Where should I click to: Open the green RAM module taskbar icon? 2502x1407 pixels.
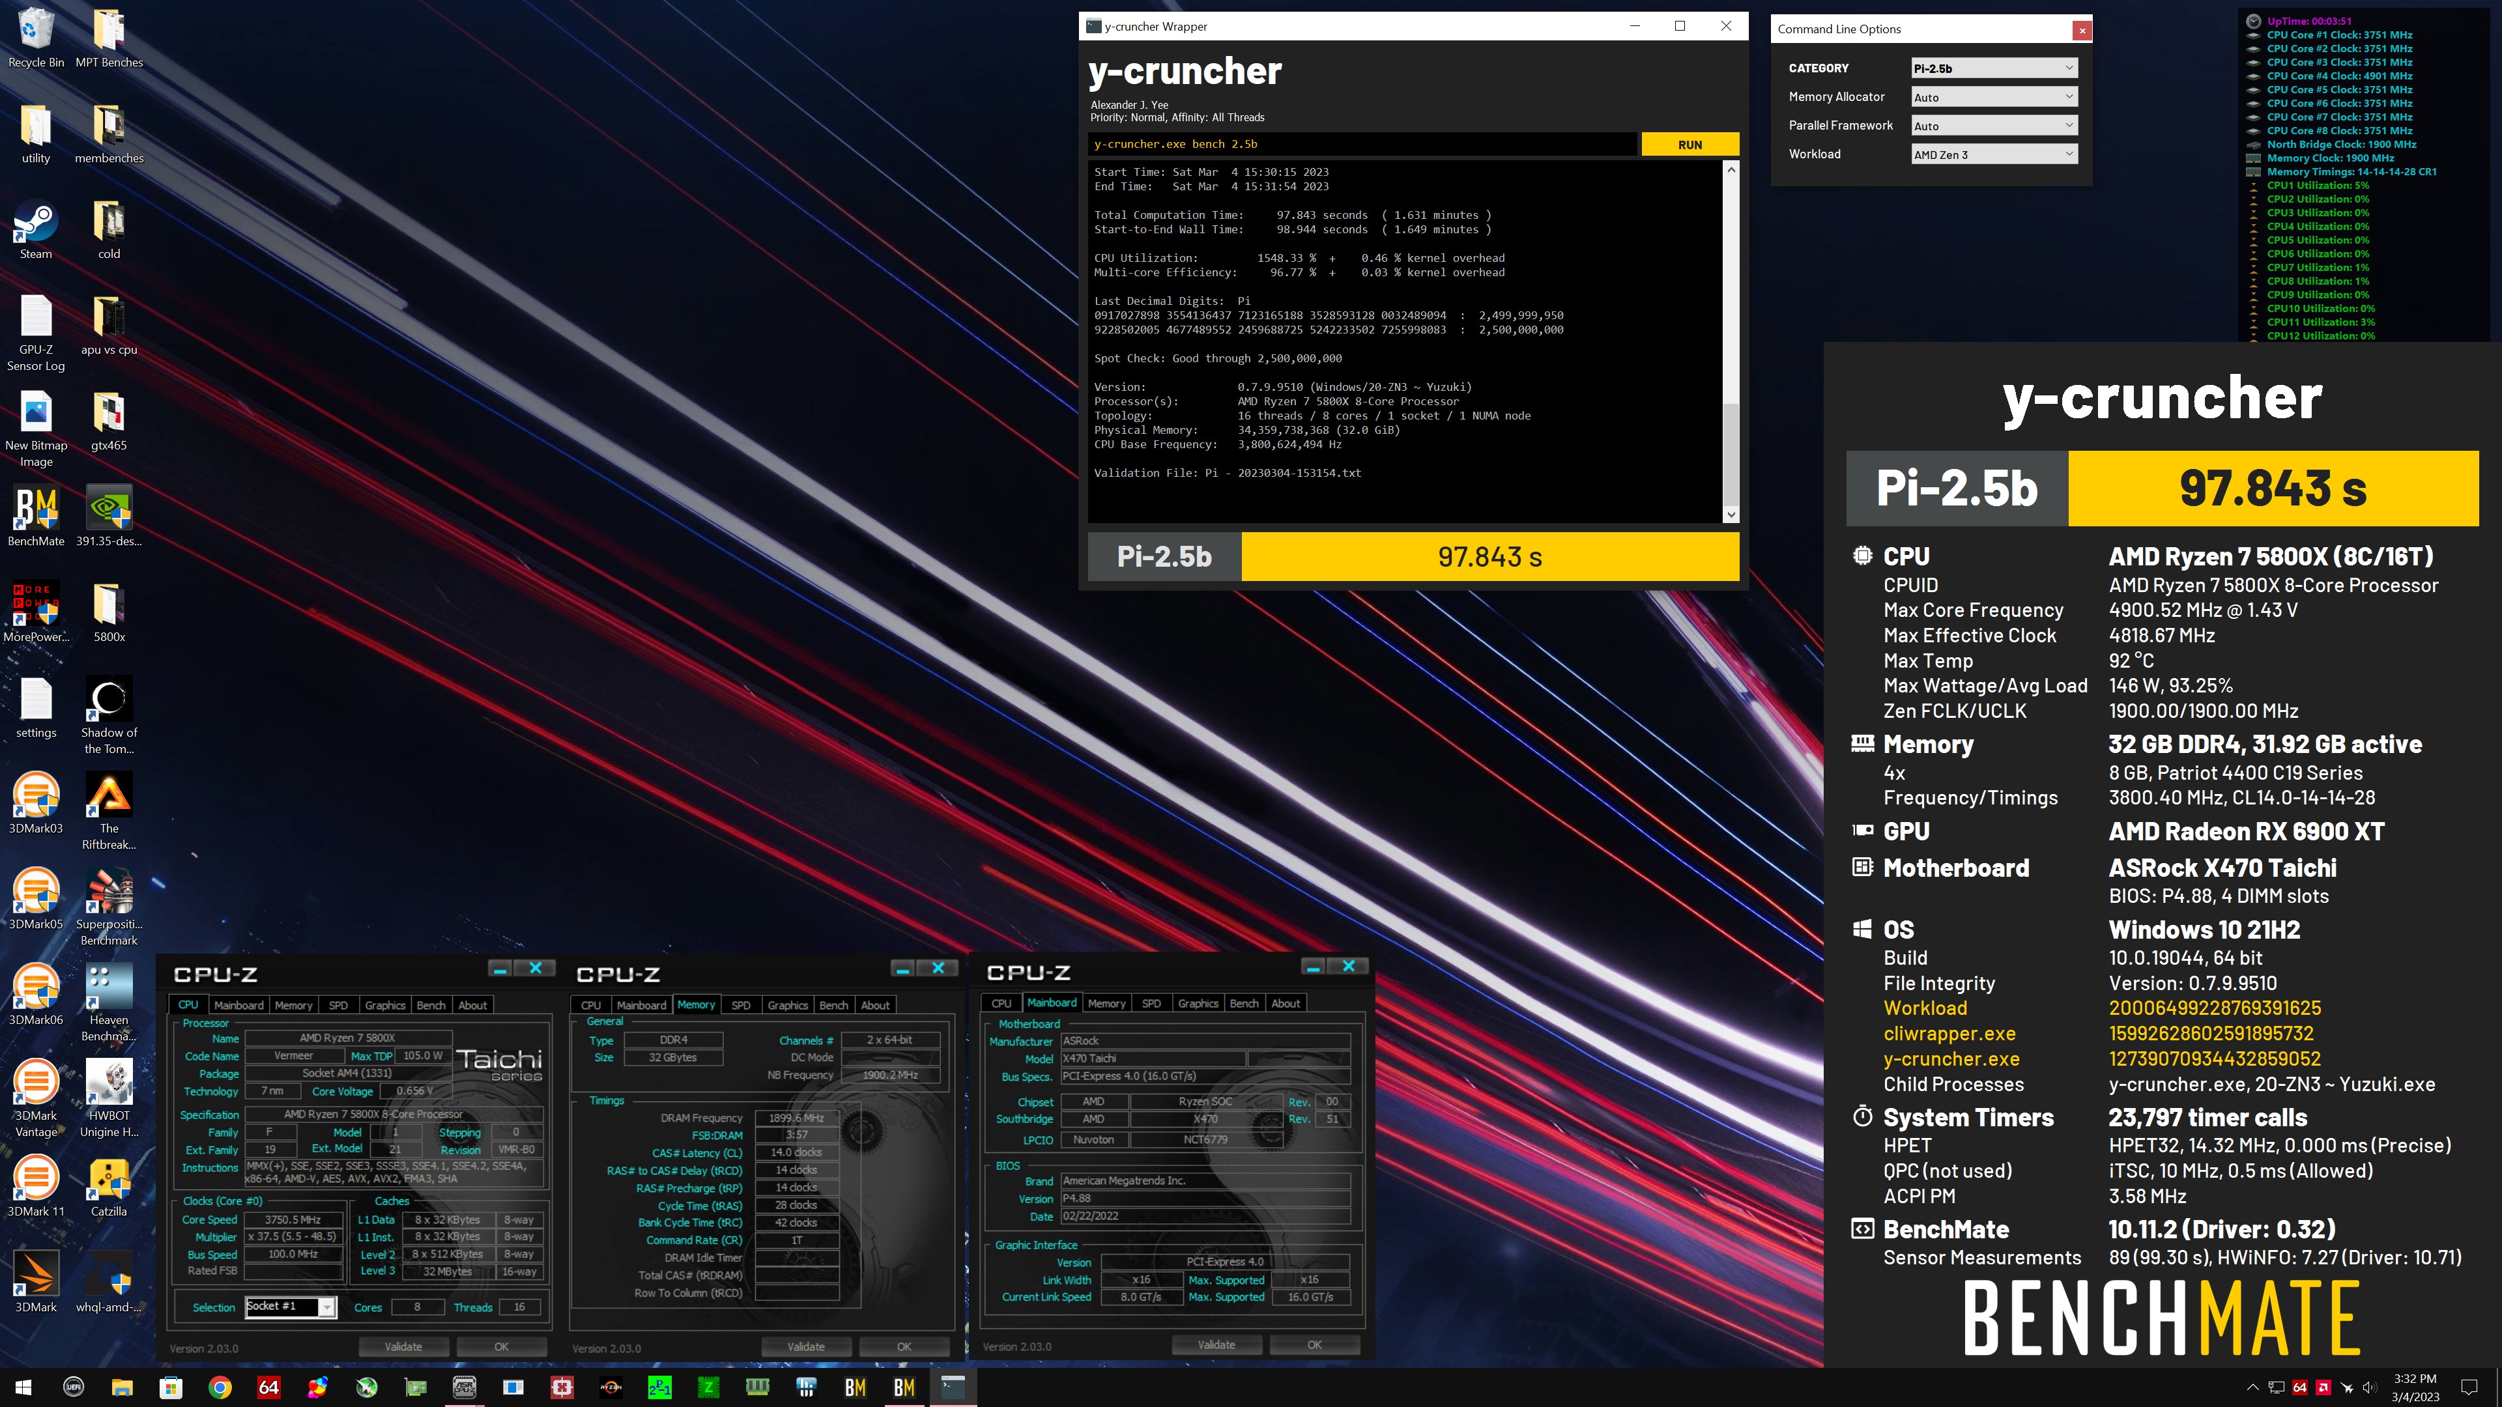tap(758, 1387)
